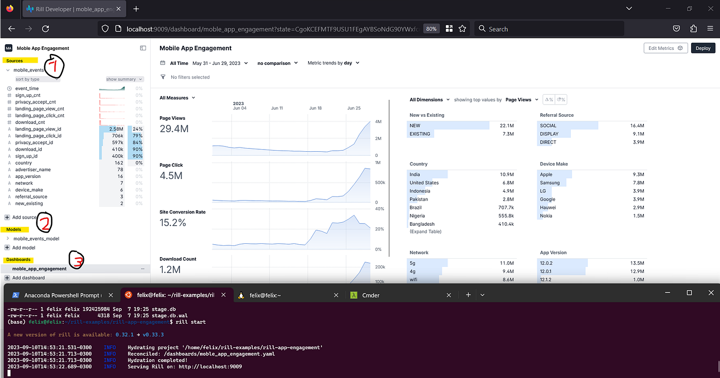Click the browser Search input field
Image resolution: width=720 pixels, height=378 pixels.
549,29
